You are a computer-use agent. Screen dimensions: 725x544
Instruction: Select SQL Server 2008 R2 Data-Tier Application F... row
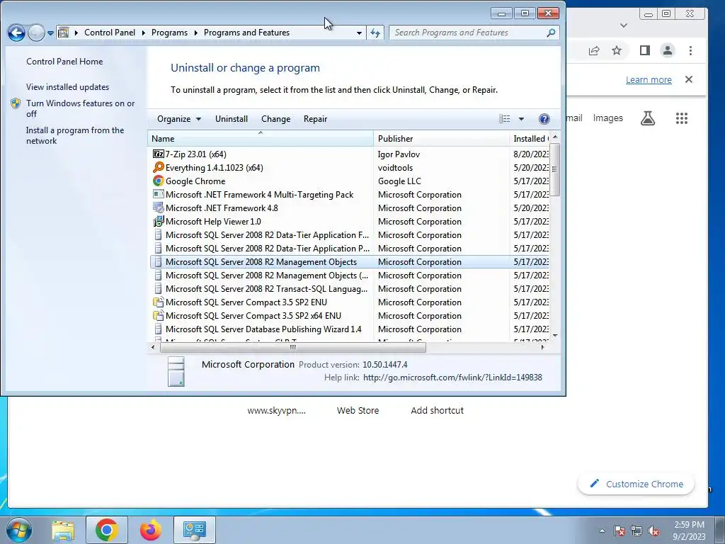[350, 235]
